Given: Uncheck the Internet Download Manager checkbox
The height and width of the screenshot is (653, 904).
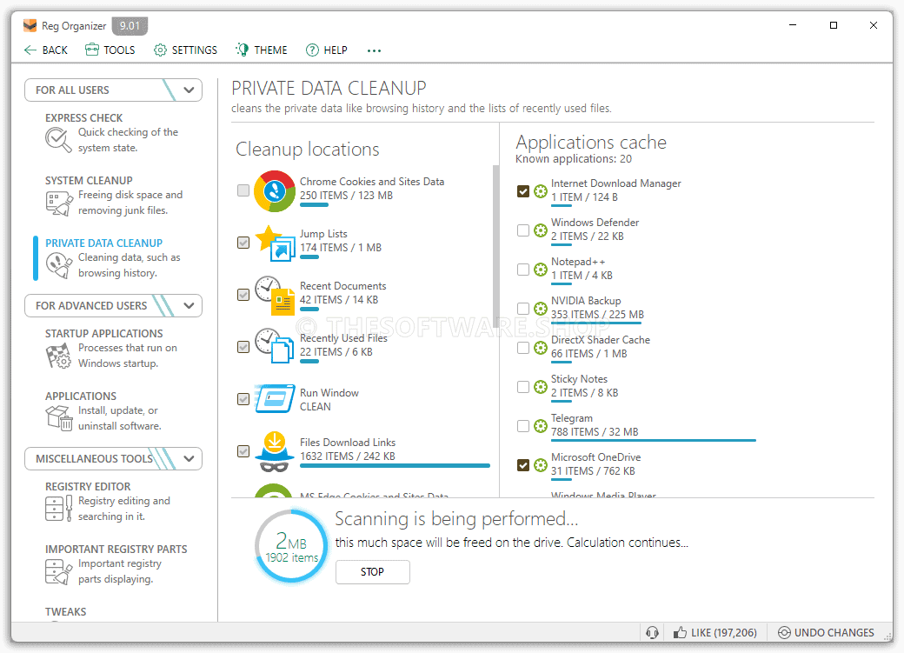Looking at the screenshot, I should [523, 191].
